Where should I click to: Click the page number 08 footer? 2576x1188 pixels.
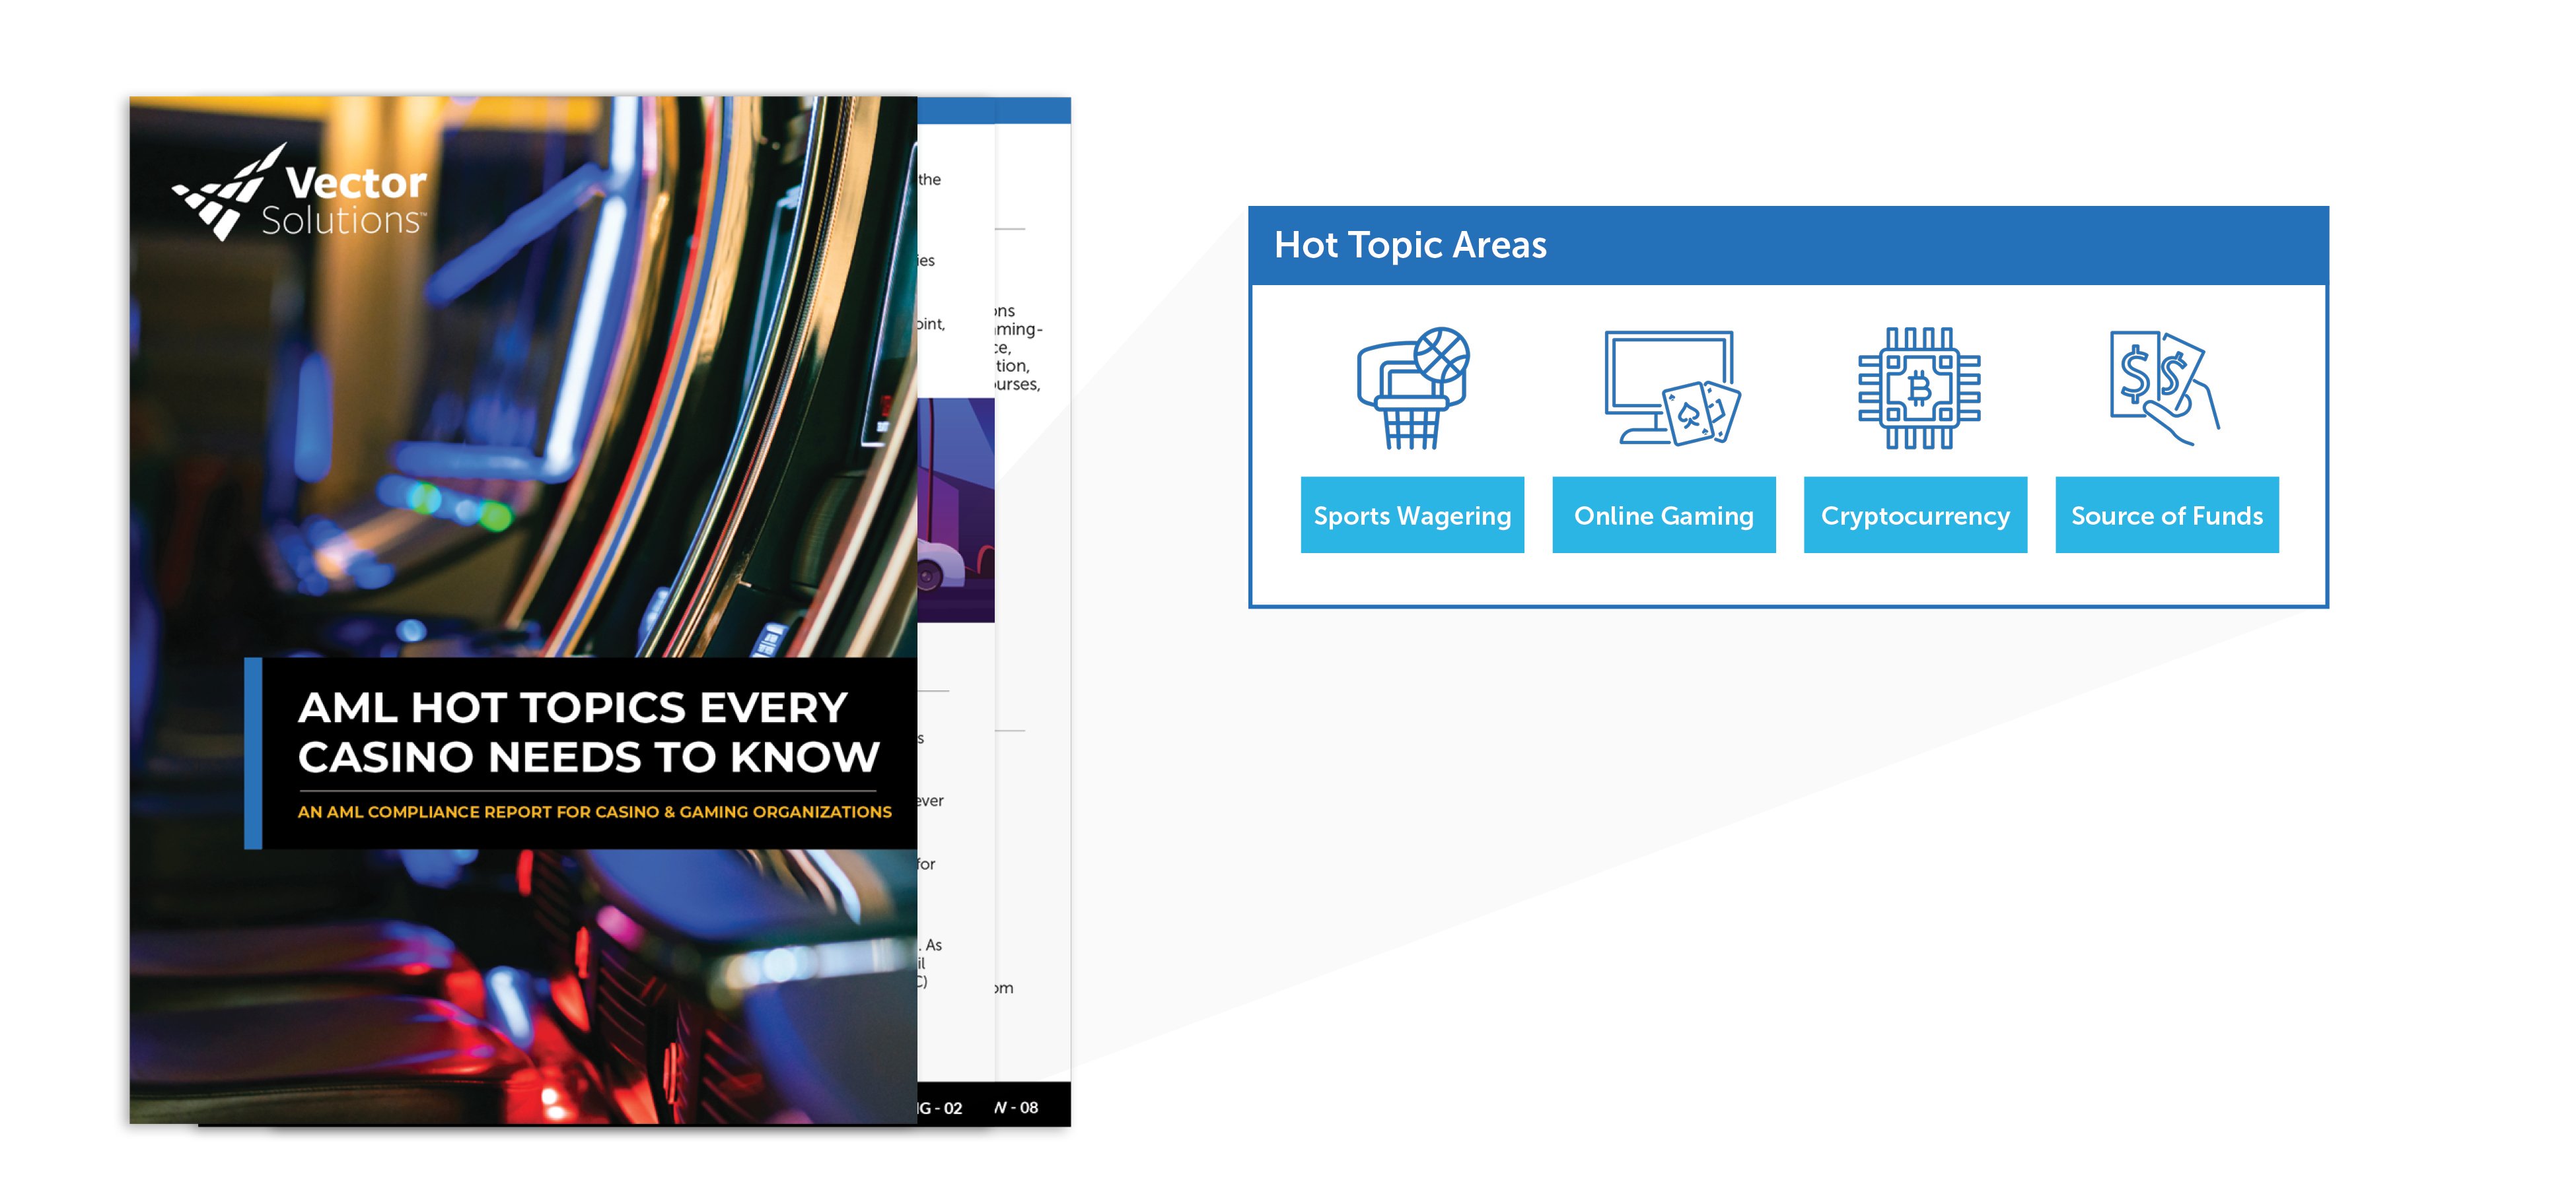1017,1107
